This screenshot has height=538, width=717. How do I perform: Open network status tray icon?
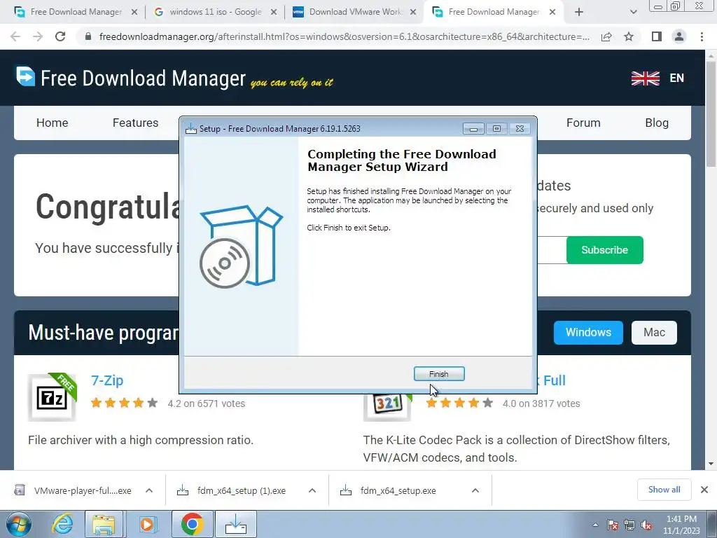coord(629,525)
